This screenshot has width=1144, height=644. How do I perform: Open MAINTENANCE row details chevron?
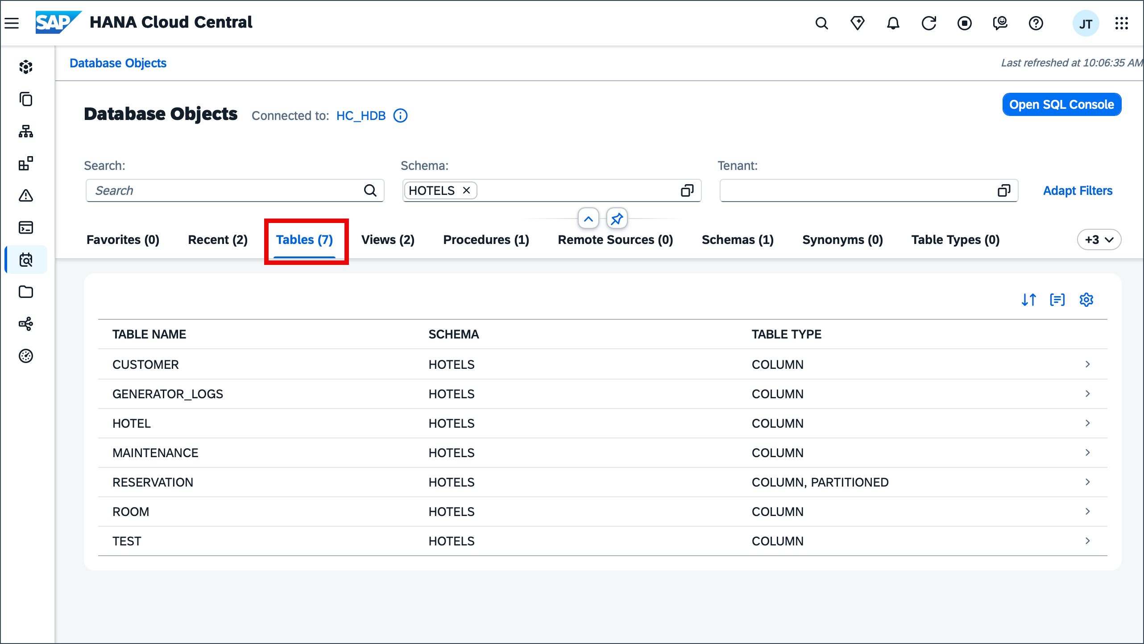click(1088, 453)
